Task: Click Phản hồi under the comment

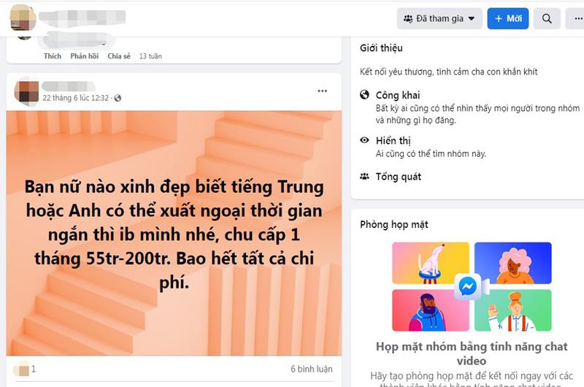Action: pyautogui.click(x=85, y=56)
